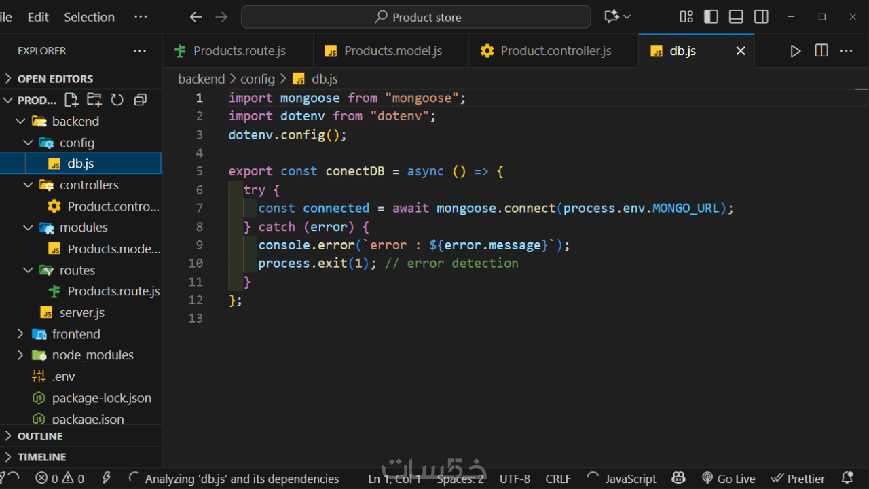
Task: Click the Go Live server button
Action: tap(728, 478)
